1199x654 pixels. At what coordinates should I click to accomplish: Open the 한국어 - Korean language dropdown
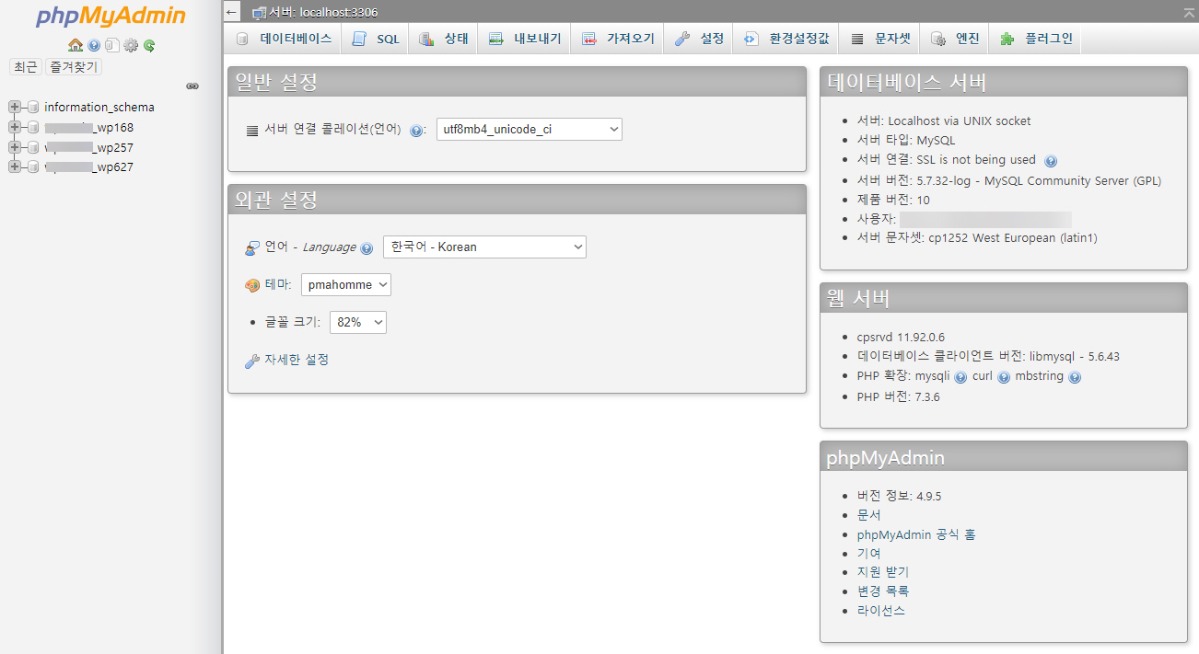pos(484,247)
